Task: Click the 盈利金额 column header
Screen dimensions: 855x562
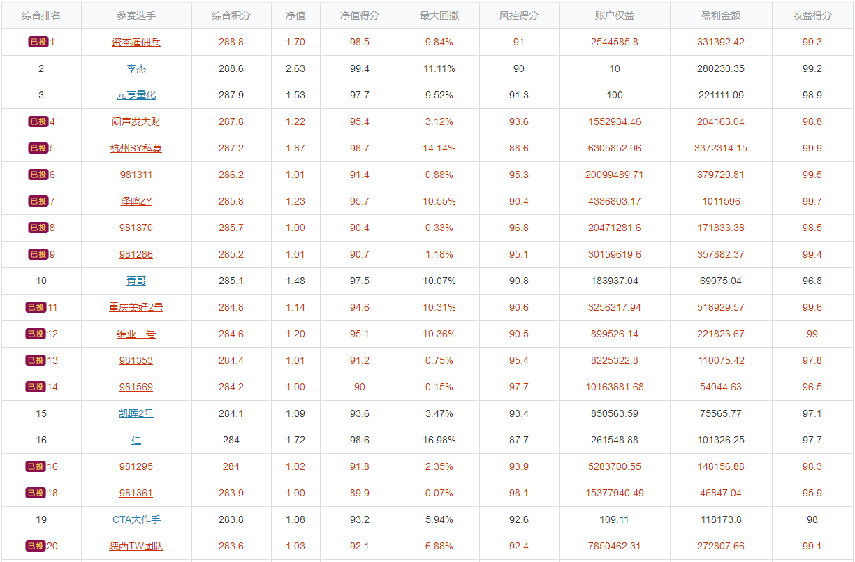Action: pyautogui.click(x=721, y=15)
